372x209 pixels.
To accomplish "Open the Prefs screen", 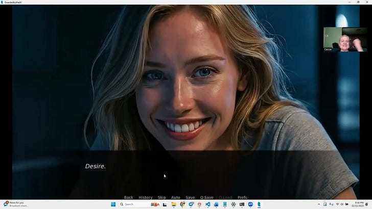I will [x=242, y=197].
